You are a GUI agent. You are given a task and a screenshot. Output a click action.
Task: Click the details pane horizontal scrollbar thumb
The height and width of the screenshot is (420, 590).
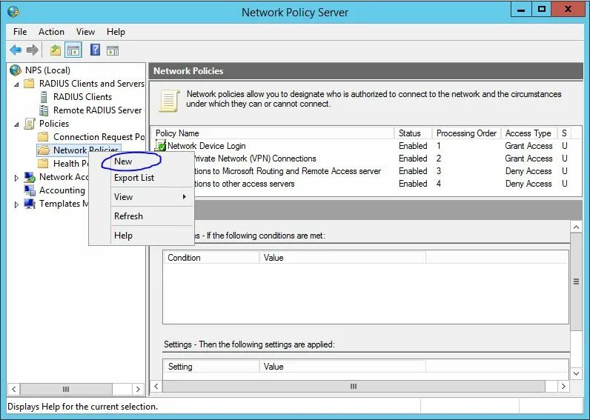click(x=354, y=386)
